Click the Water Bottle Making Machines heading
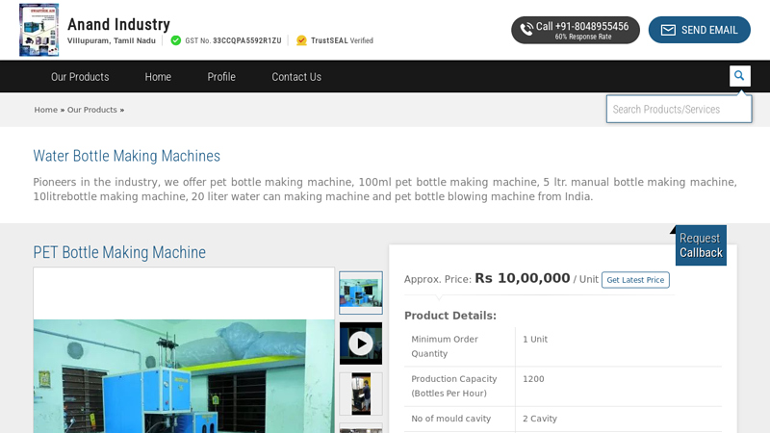This screenshot has width=770, height=433. pyautogui.click(x=127, y=156)
